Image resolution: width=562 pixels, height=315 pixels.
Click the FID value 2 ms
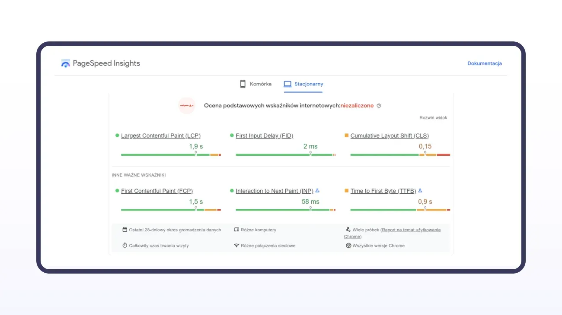[310, 146]
